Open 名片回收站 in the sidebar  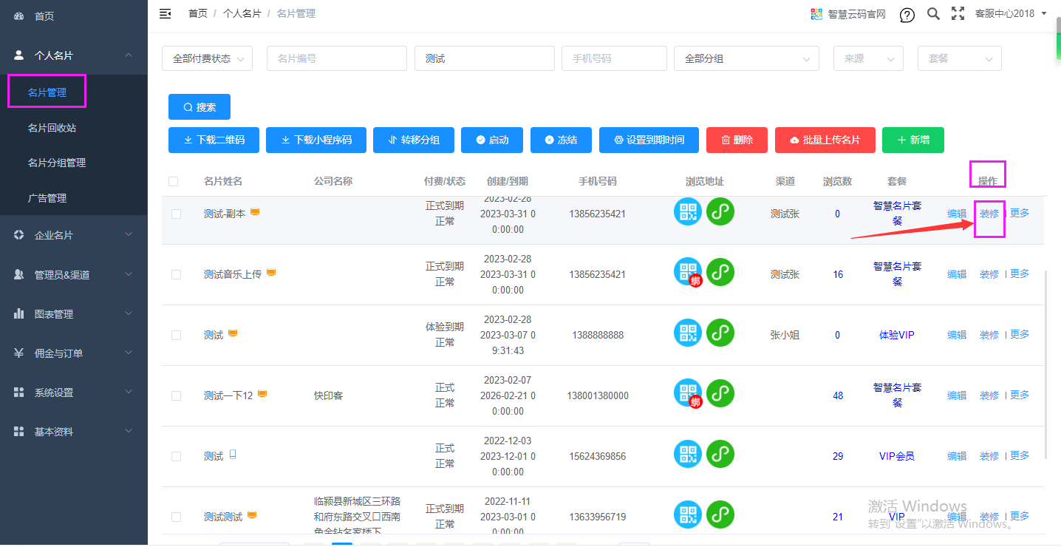coord(52,128)
